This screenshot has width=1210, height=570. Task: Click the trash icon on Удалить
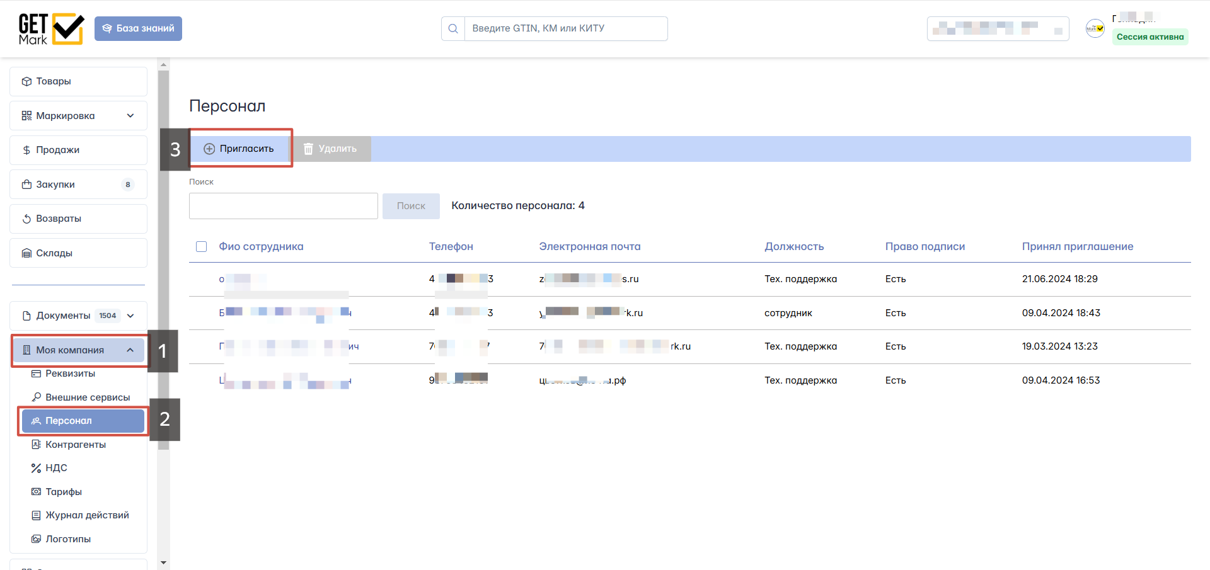point(308,149)
